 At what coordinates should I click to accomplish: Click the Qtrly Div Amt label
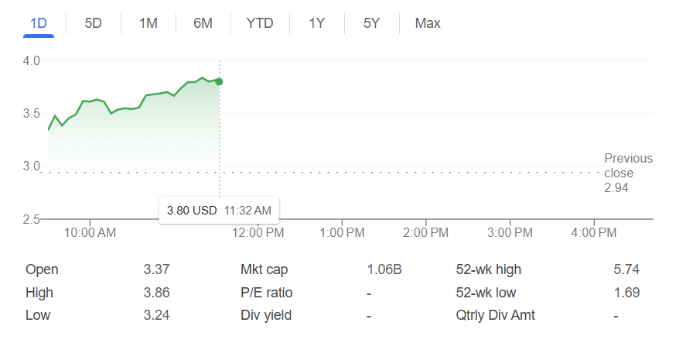[496, 315]
